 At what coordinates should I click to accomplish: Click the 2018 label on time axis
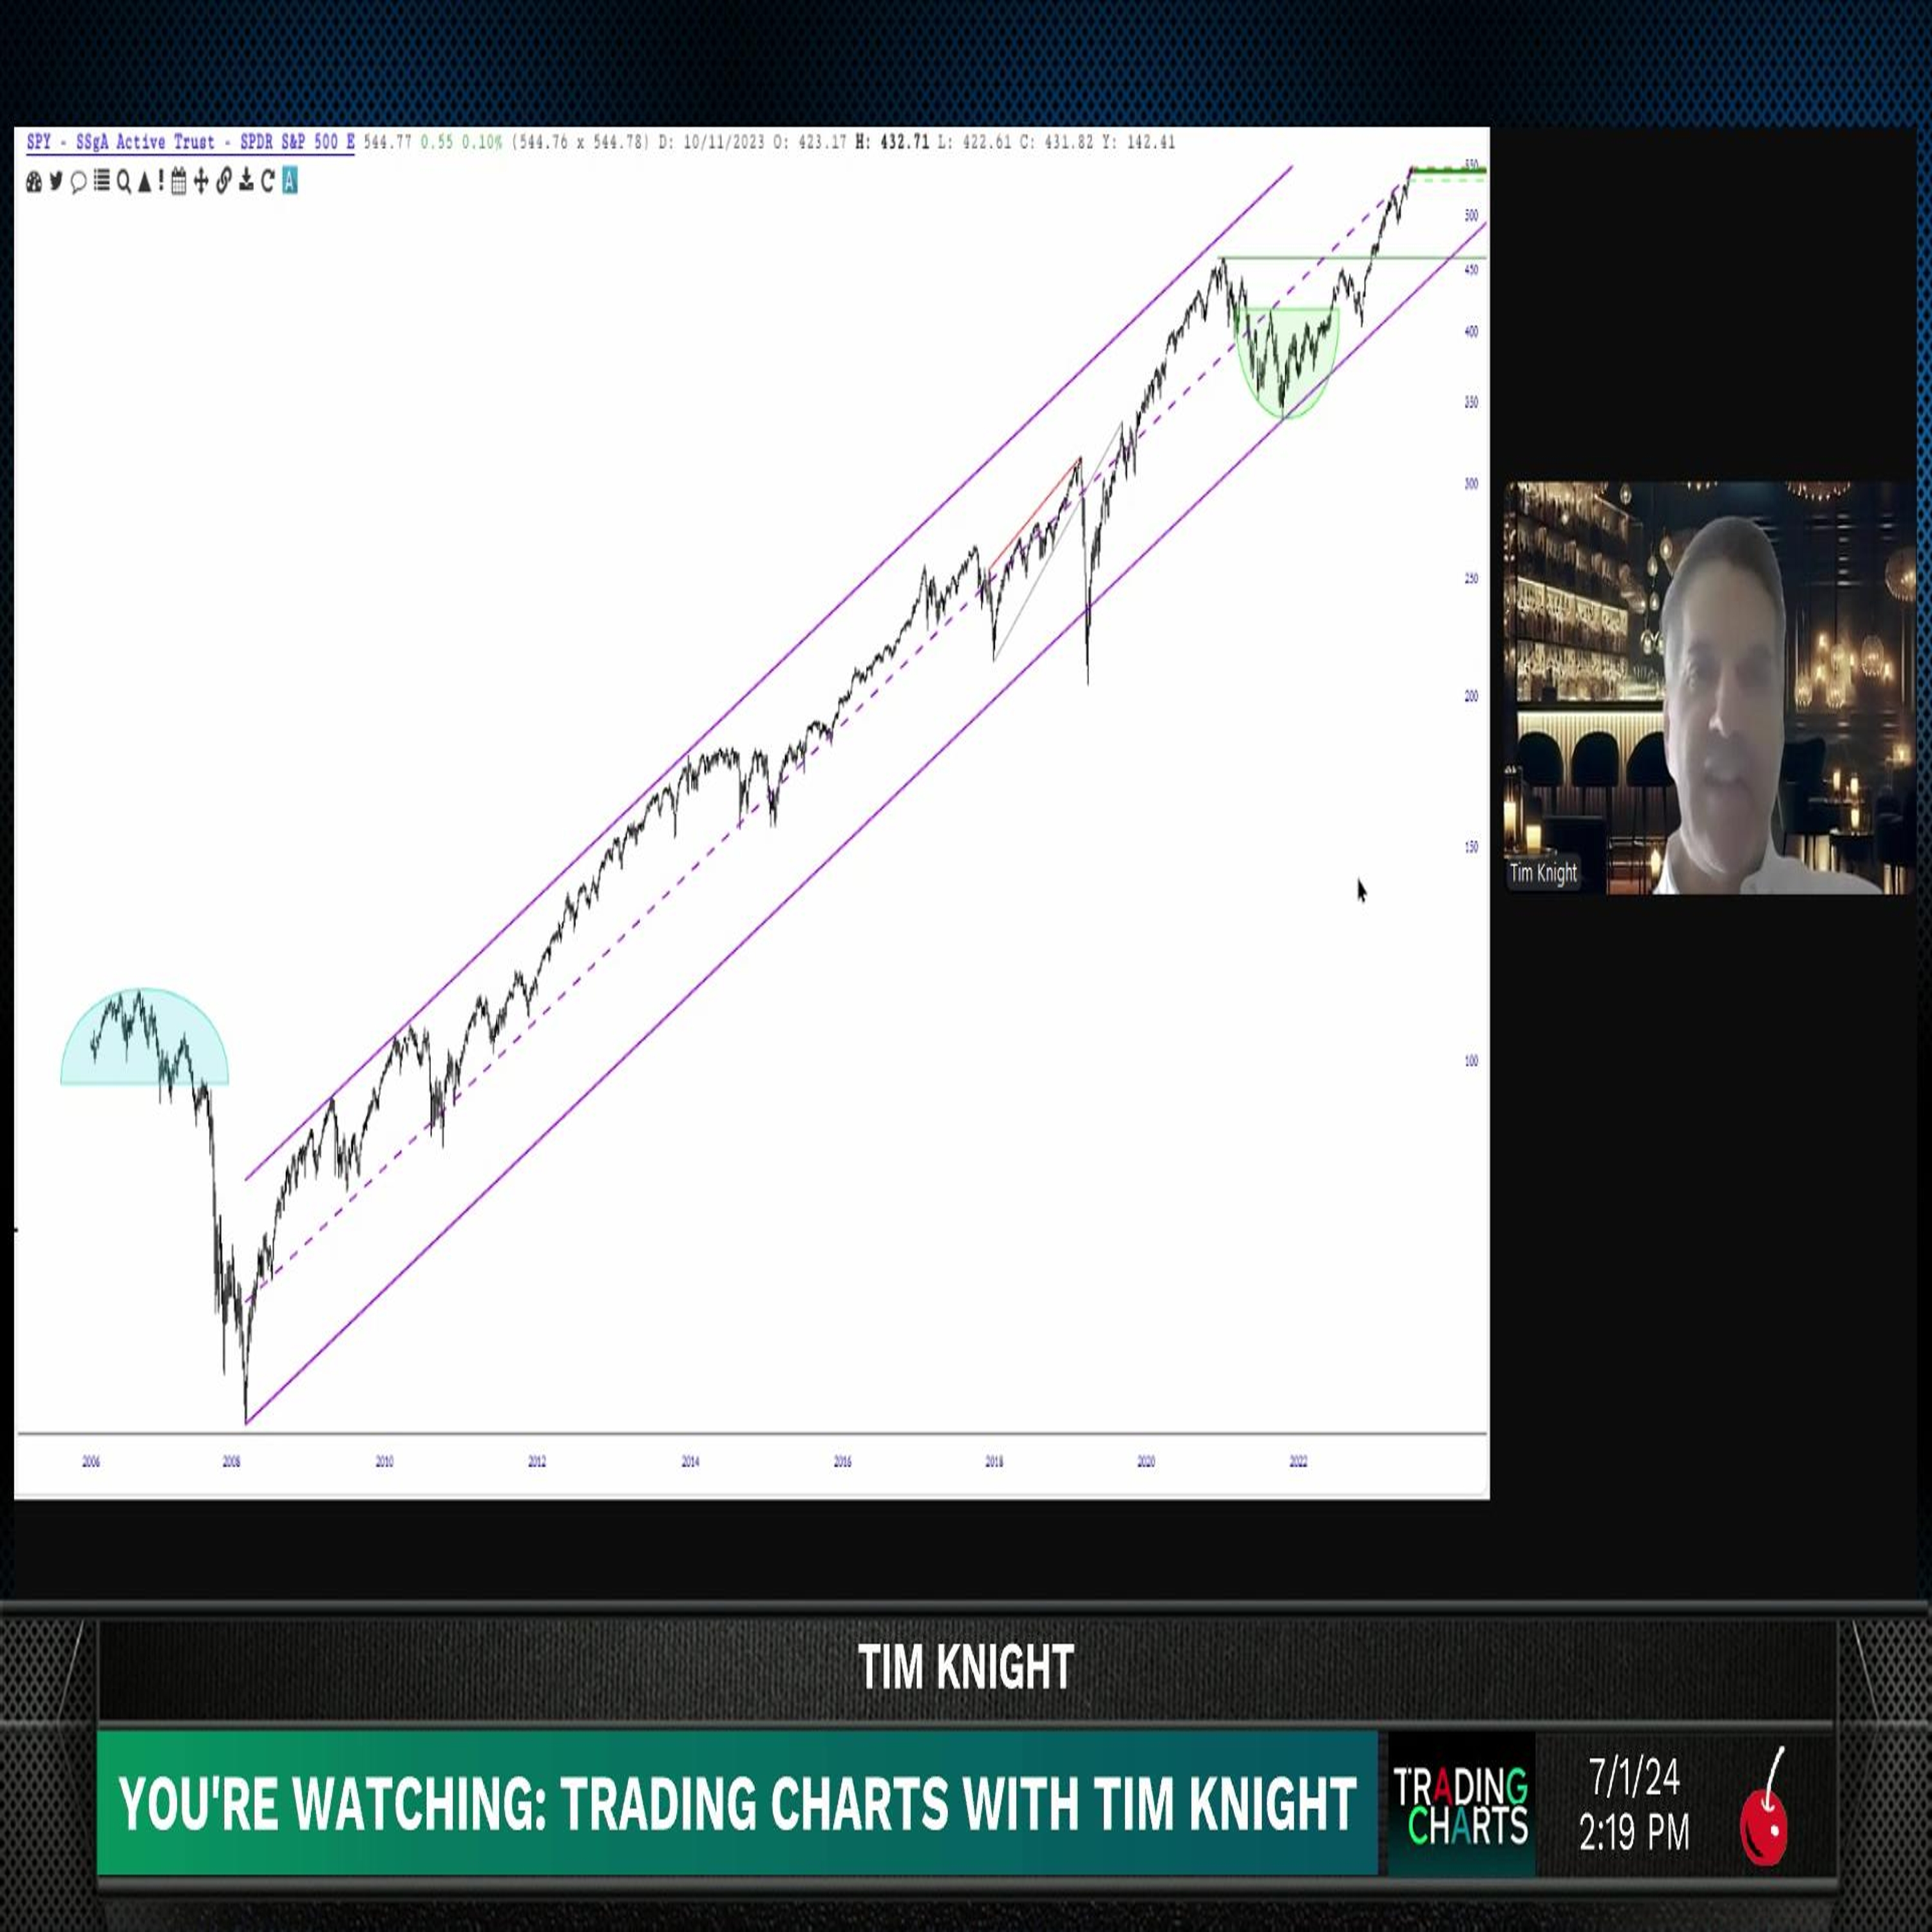pos(994,1462)
